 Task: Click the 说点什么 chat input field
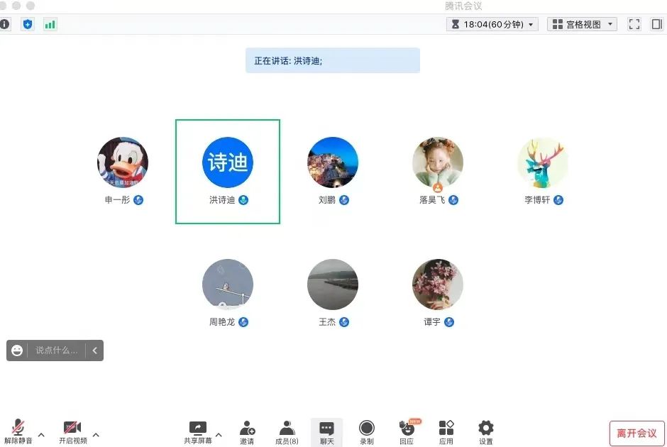57,351
